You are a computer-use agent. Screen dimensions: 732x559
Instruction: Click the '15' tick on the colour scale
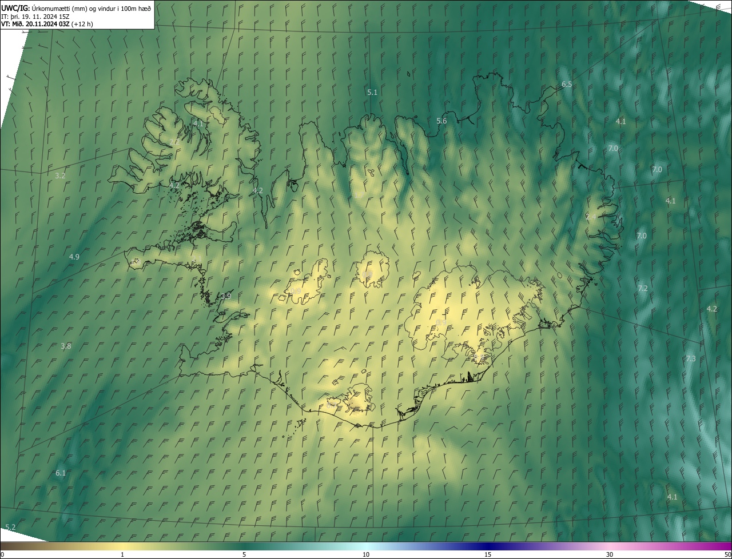coord(488,555)
